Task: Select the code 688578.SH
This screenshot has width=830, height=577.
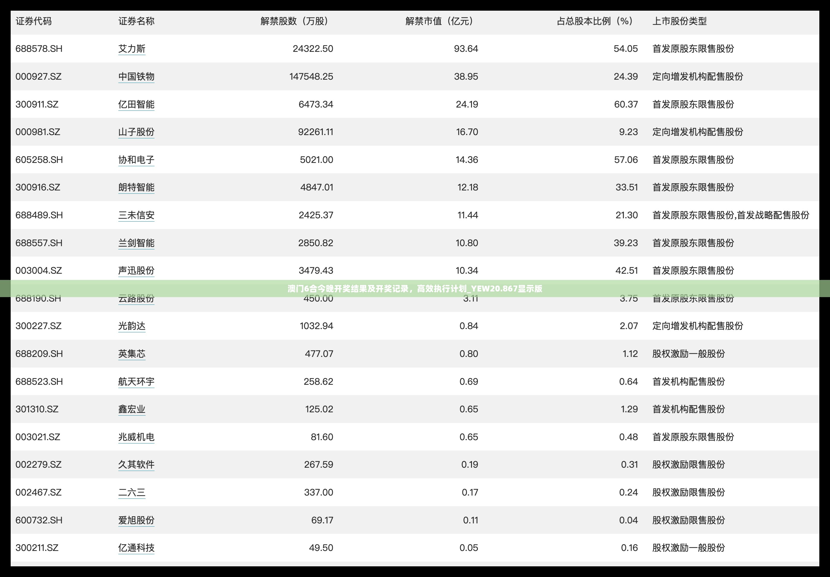Action: click(39, 48)
